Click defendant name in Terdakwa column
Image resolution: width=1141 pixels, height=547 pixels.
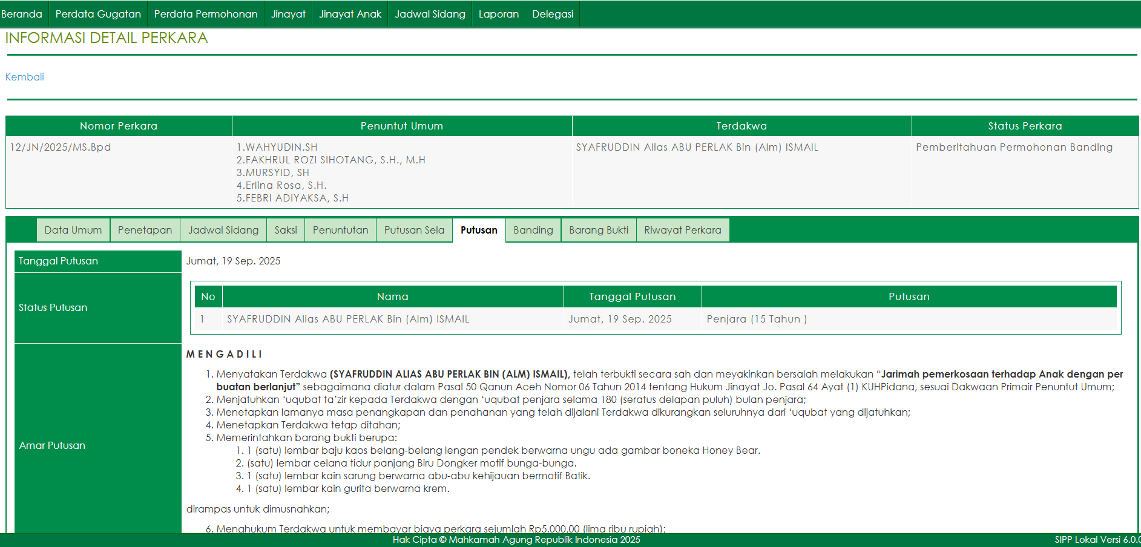697,147
